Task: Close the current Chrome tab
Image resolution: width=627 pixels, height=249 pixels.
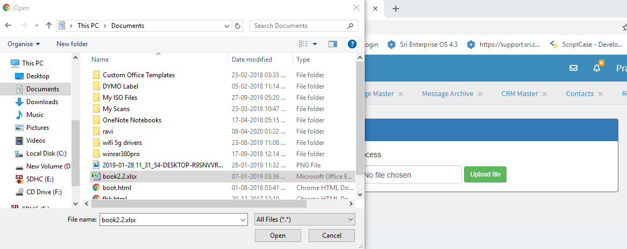Action: point(375,9)
